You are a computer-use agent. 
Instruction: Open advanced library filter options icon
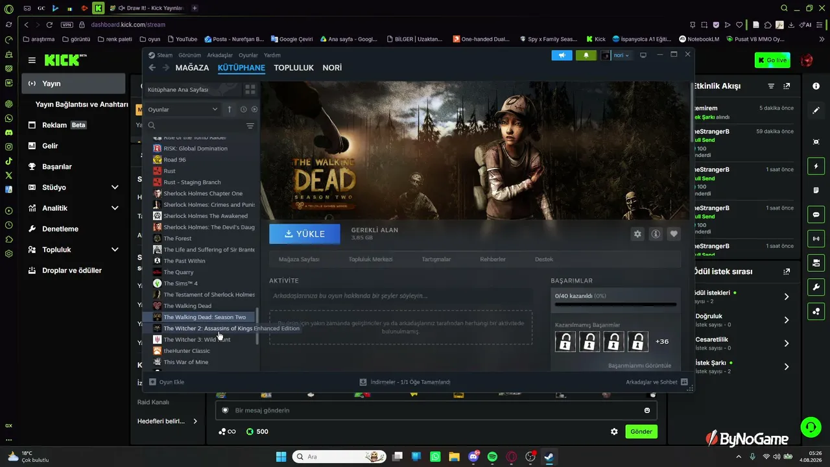[x=250, y=126]
